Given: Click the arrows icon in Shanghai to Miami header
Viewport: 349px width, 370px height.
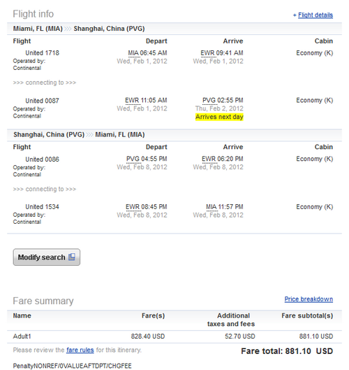Looking at the screenshot, I should click(89, 135).
